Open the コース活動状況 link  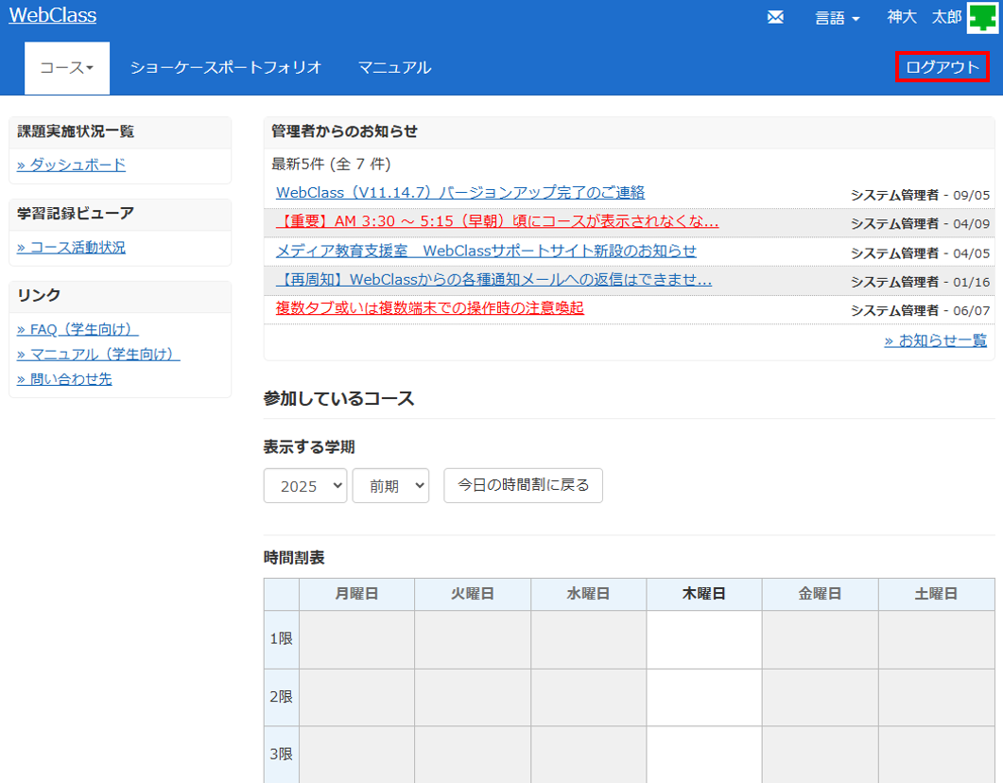coord(71,248)
